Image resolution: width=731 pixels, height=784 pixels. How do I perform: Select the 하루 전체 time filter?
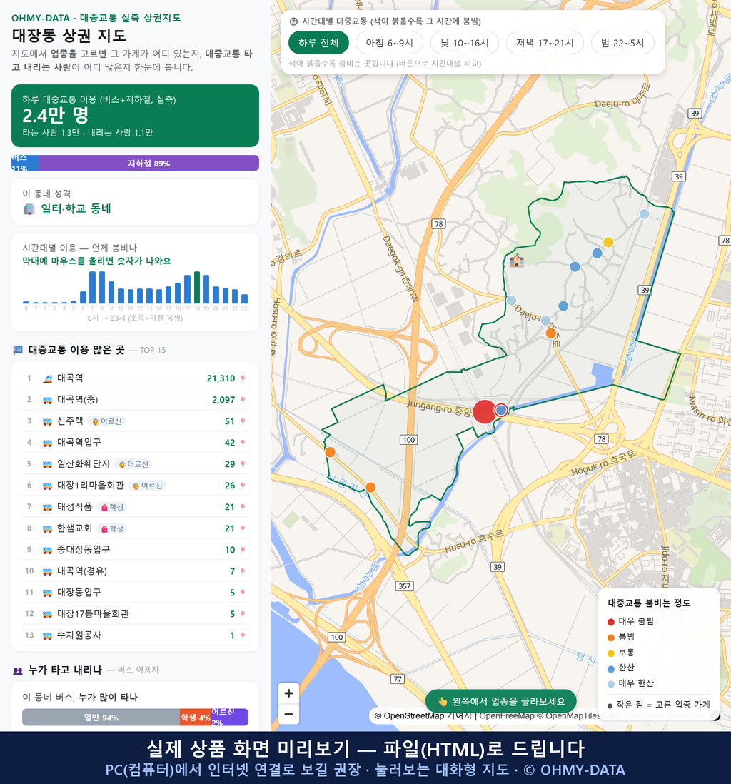318,43
